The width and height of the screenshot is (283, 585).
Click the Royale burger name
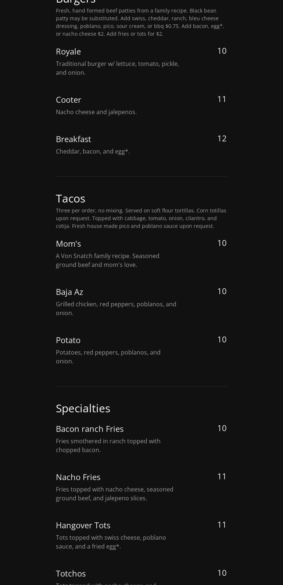(68, 52)
